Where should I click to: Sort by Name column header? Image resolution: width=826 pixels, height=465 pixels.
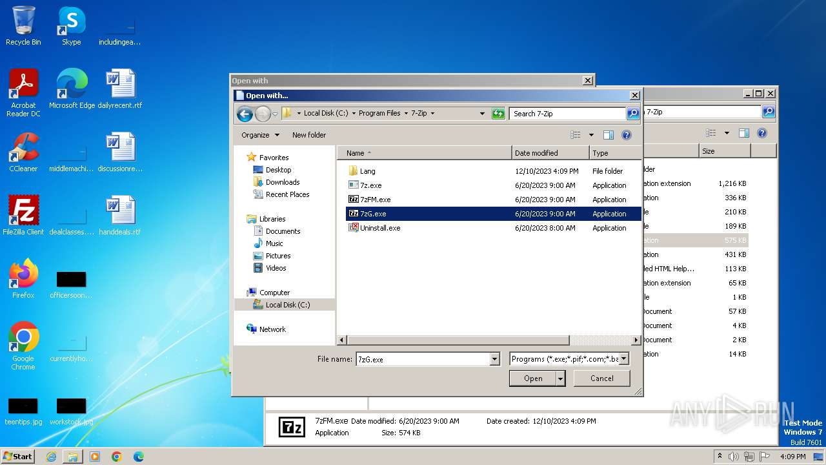pyautogui.click(x=424, y=153)
